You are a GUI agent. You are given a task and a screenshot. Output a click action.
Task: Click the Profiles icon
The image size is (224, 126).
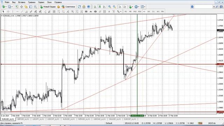[x=9, y=7]
